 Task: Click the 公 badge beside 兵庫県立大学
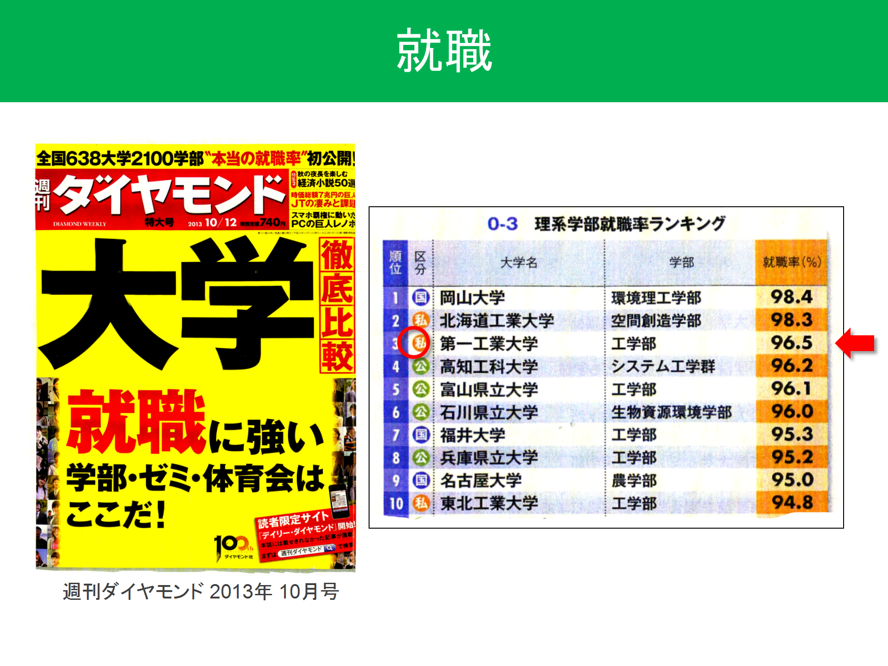coord(420,457)
